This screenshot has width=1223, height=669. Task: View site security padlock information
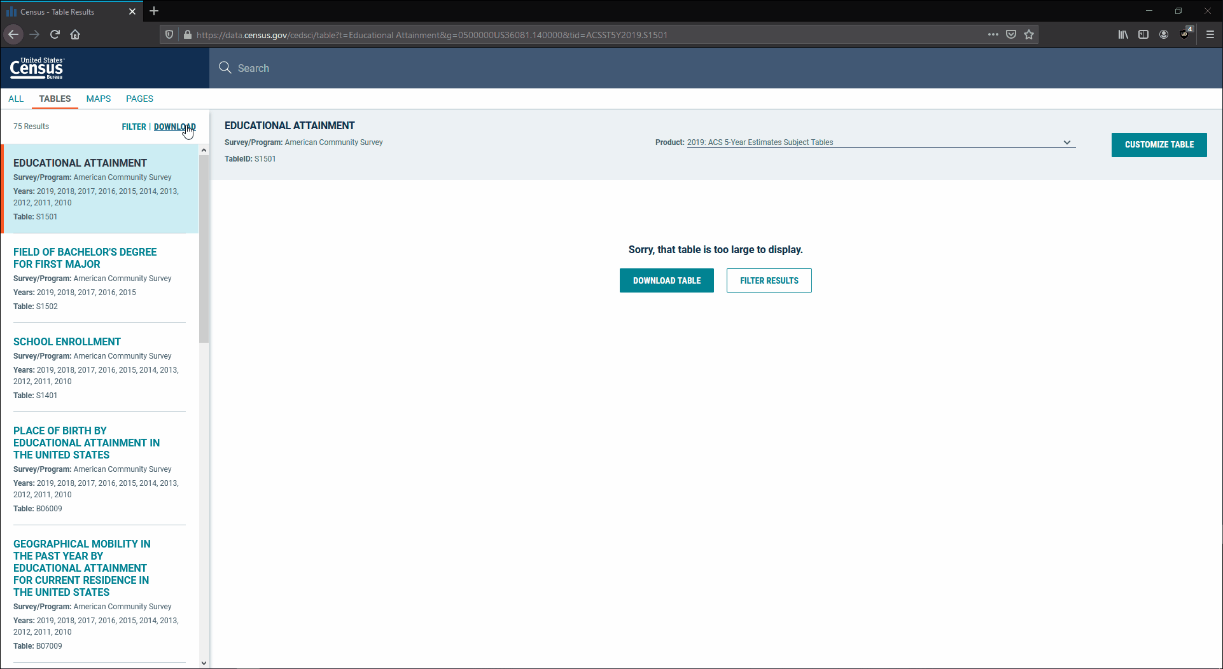click(x=187, y=34)
